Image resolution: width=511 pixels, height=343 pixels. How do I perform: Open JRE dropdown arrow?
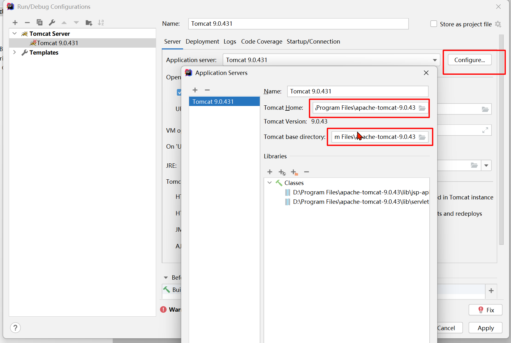point(486,165)
